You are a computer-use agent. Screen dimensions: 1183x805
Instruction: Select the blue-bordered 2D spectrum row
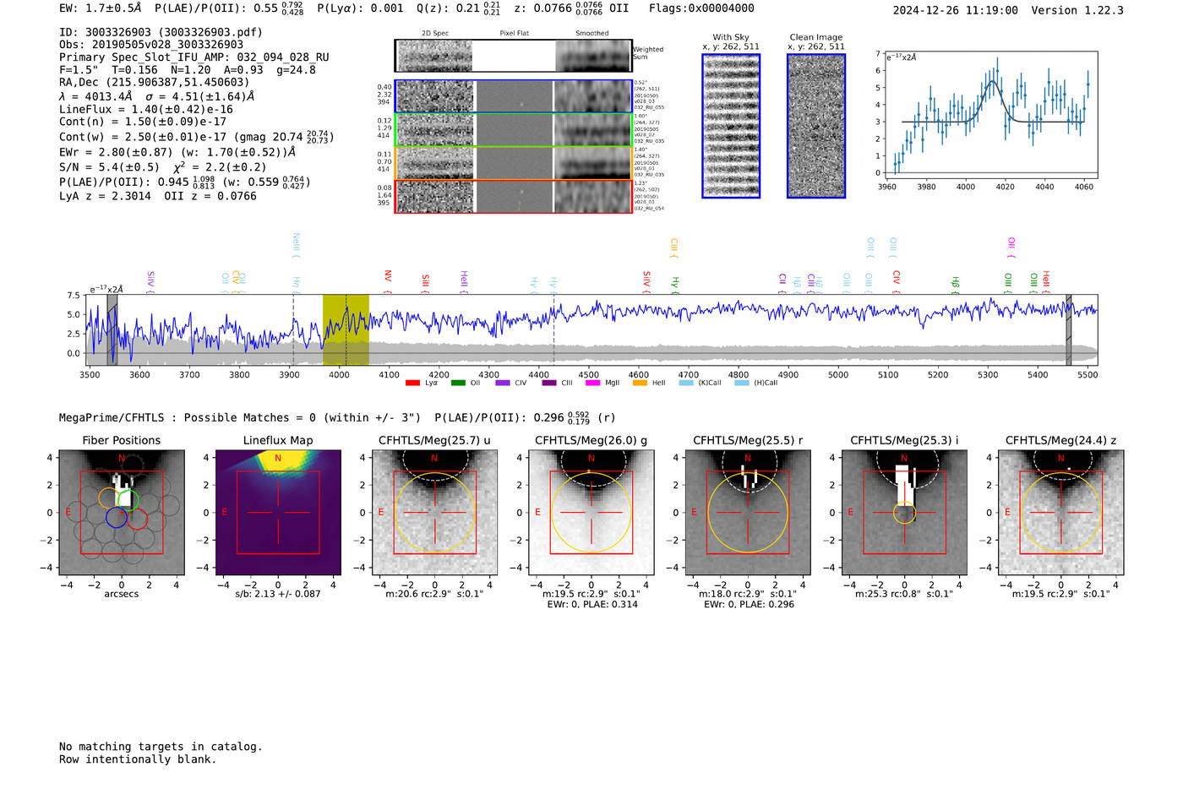(x=513, y=96)
